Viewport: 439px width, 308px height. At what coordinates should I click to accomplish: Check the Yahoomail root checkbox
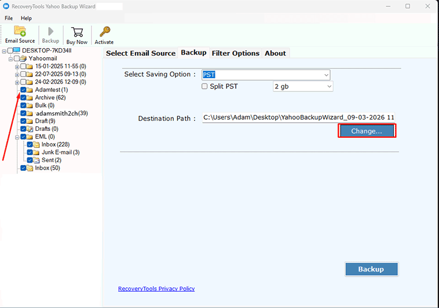pos(17,58)
